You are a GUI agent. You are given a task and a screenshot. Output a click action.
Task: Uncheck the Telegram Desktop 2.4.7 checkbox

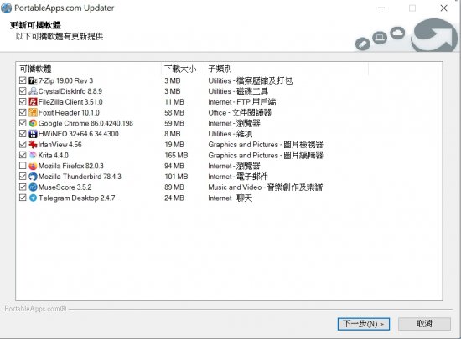[23, 198]
